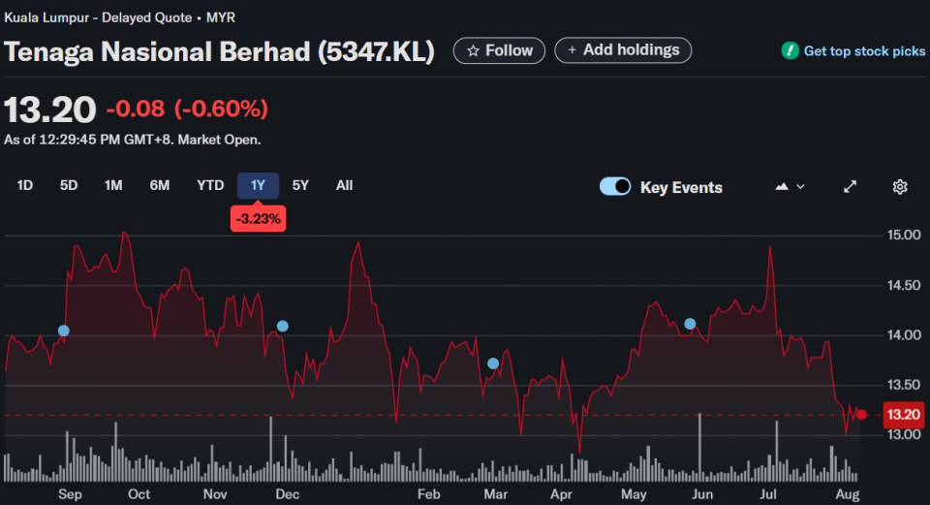Click the key event marker near Jun
The width and height of the screenshot is (930, 505).
click(x=690, y=324)
